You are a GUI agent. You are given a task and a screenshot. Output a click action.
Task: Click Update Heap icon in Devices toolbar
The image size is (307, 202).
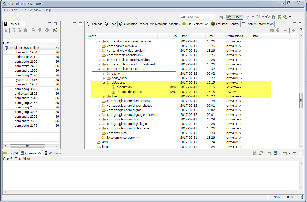tap(14, 30)
